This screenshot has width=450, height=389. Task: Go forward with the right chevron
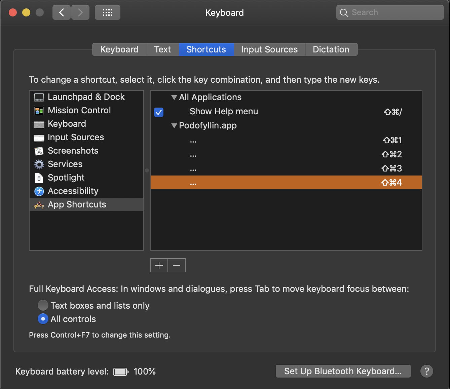(x=80, y=13)
